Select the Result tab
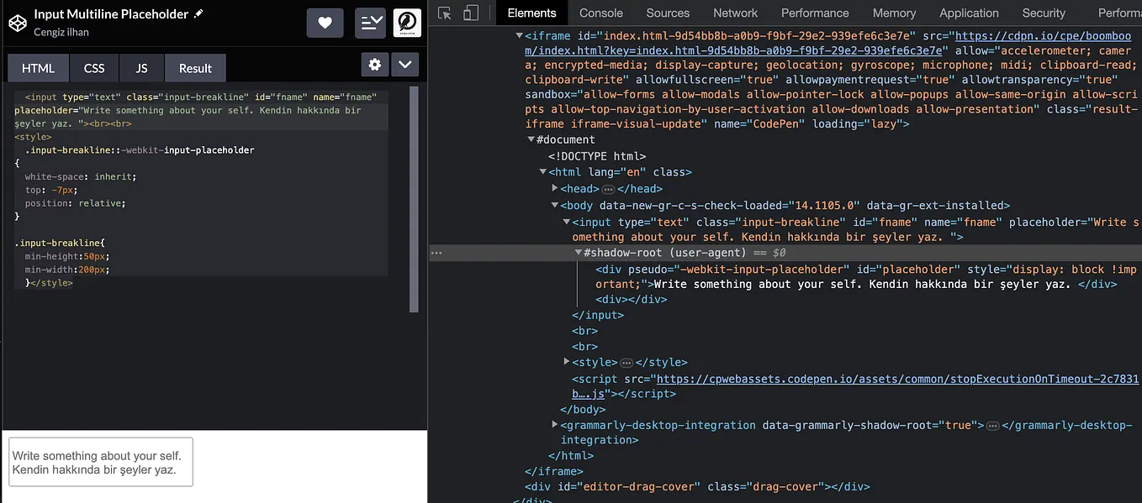Viewport: 1142px width, 503px height. point(195,68)
